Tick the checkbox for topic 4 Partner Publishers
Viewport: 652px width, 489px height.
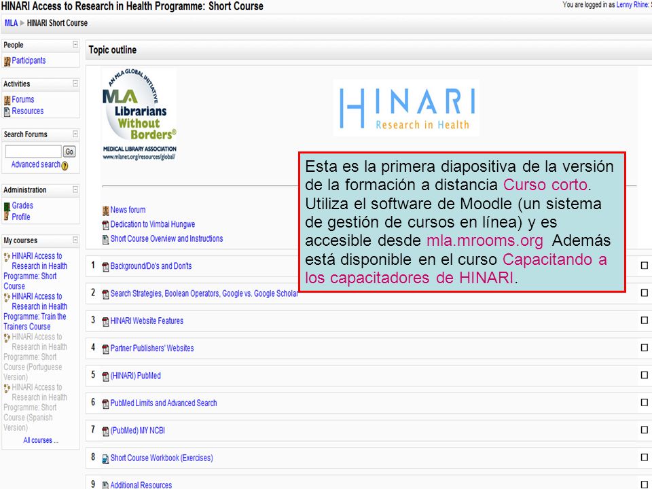click(x=645, y=348)
